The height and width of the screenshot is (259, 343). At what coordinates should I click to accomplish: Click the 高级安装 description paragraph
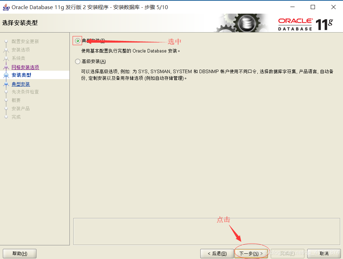(207, 75)
